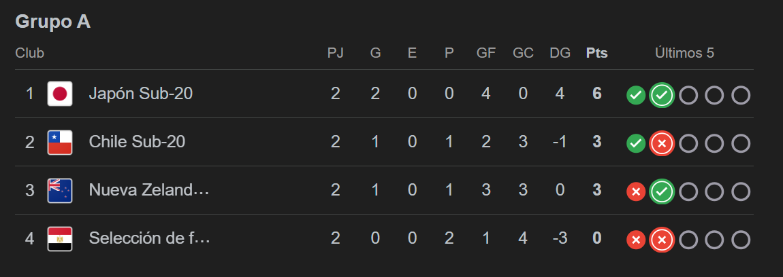Image resolution: width=783 pixels, height=277 pixels.
Task: Click New Zealand's first red loss icon
Action: point(636,192)
